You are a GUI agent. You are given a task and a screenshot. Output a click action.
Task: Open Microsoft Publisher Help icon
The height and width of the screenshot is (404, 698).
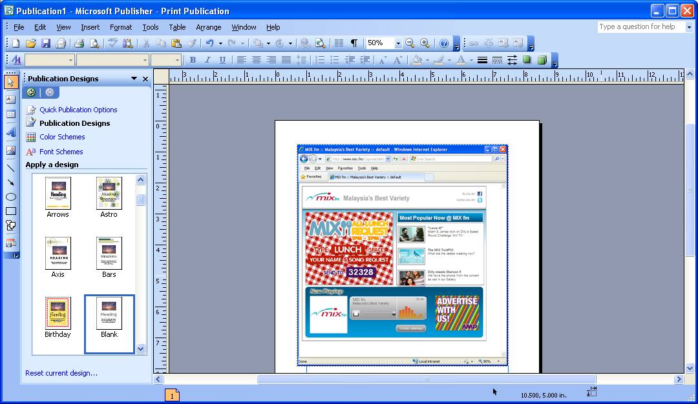click(x=444, y=43)
